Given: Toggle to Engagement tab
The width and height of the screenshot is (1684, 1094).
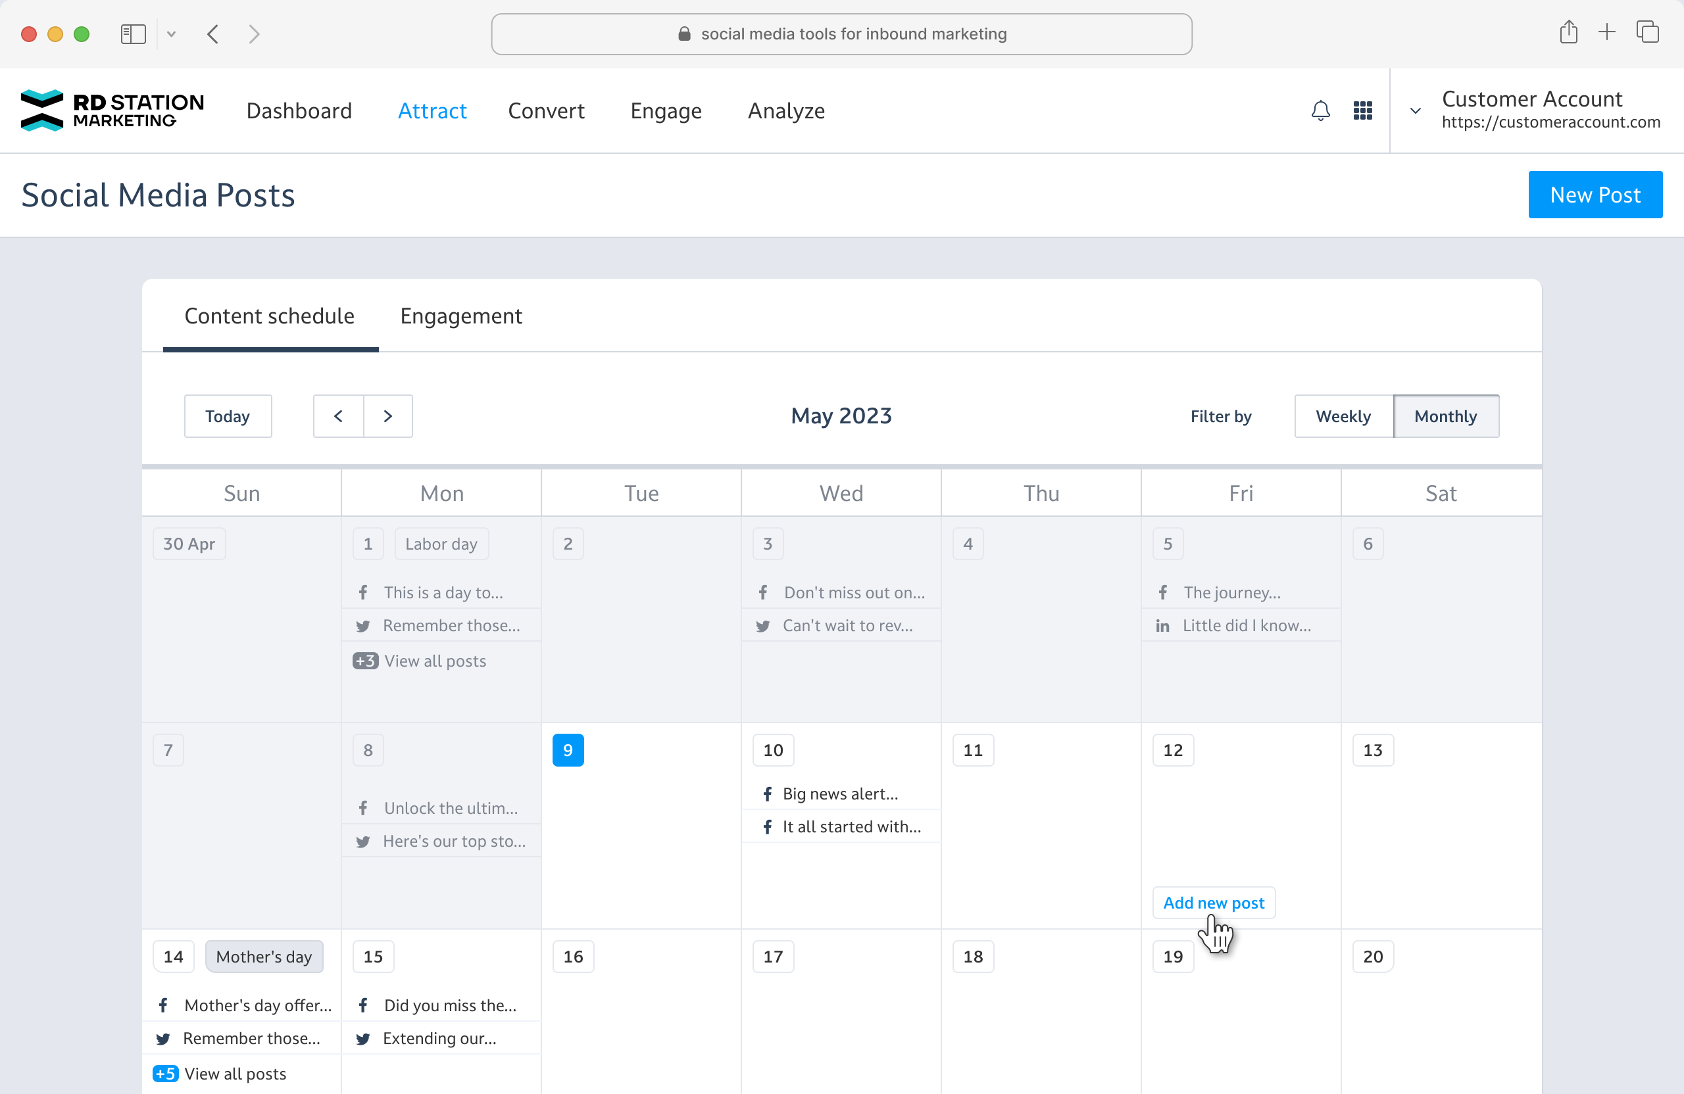Looking at the screenshot, I should click(x=460, y=315).
